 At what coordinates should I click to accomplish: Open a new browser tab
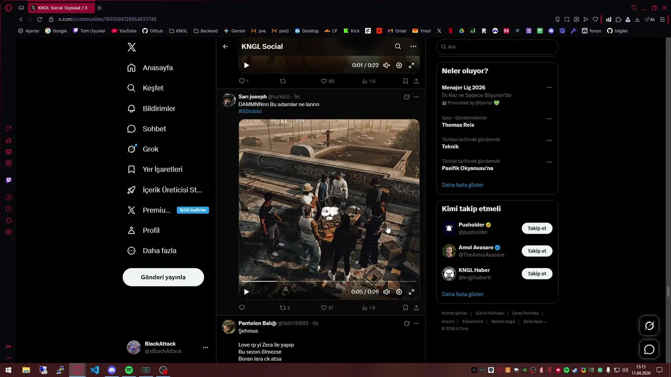(x=99, y=8)
